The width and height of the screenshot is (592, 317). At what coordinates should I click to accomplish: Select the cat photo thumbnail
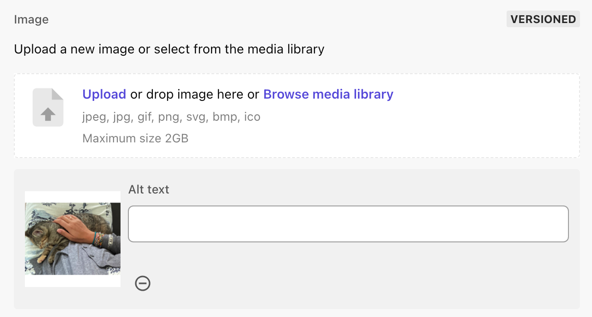click(x=72, y=239)
